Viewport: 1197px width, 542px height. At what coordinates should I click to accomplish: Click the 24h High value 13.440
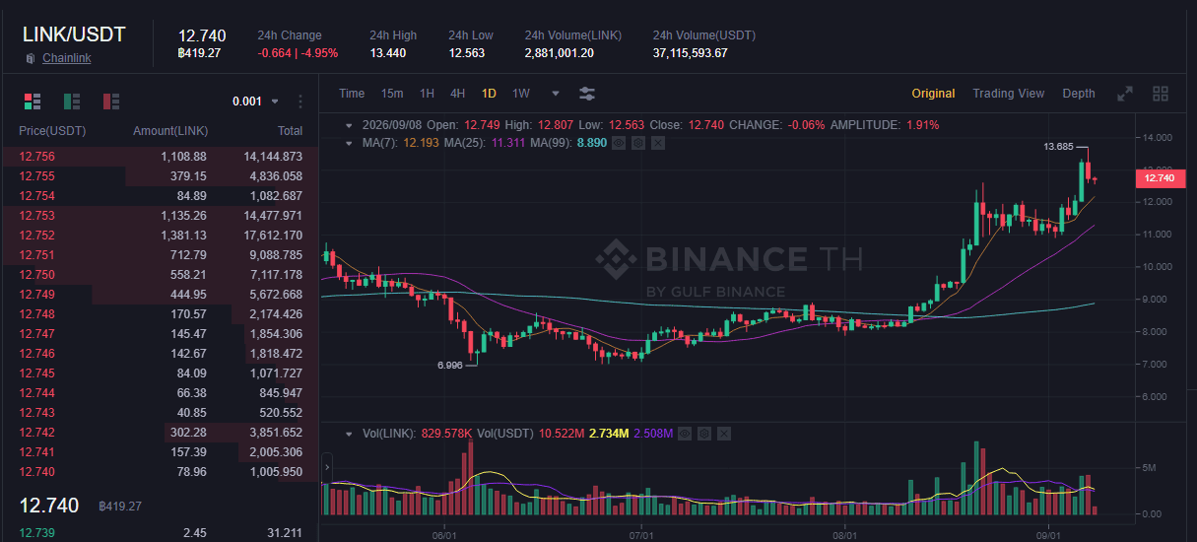tap(387, 53)
